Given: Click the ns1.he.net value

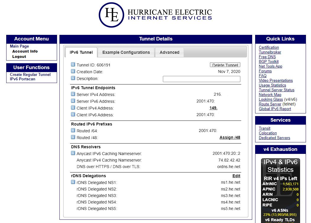Looking at the screenshot, I should click(x=231, y=182).
